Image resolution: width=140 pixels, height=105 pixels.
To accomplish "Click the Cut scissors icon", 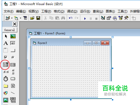I will click(45, 18).
